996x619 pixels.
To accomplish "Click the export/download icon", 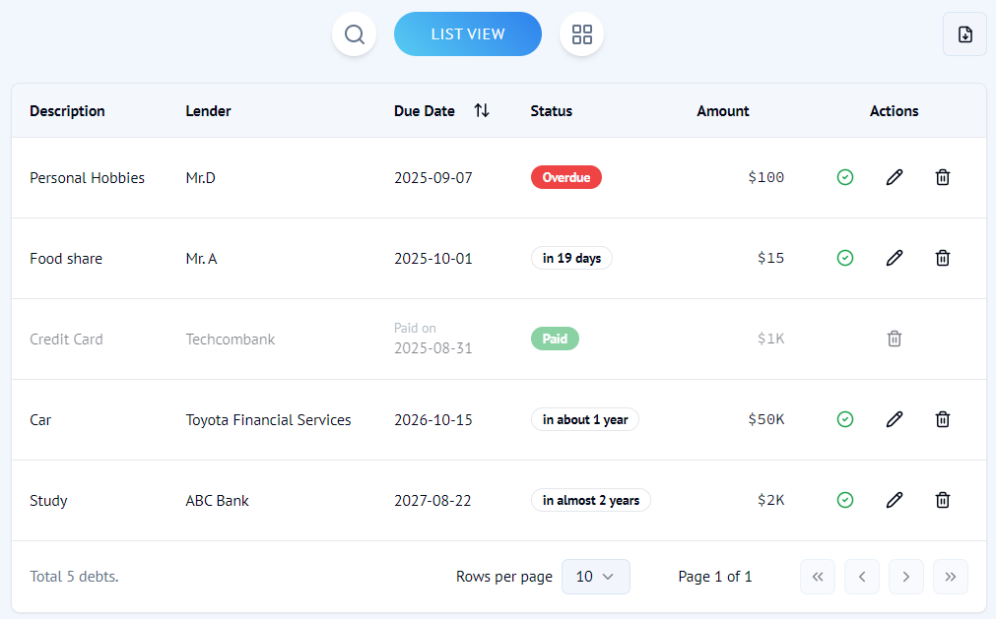I will pyautogui.click(x=964, y=33).
